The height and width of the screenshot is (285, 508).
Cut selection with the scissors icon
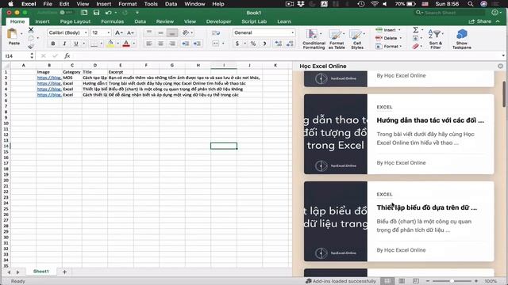[x=31, y=30]
